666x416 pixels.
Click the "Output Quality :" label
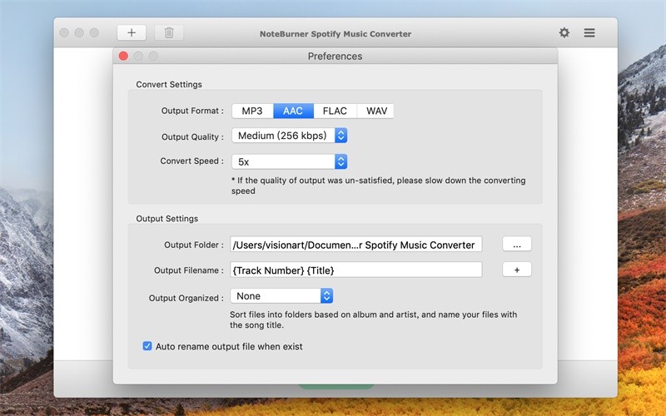tap(192, 136)
